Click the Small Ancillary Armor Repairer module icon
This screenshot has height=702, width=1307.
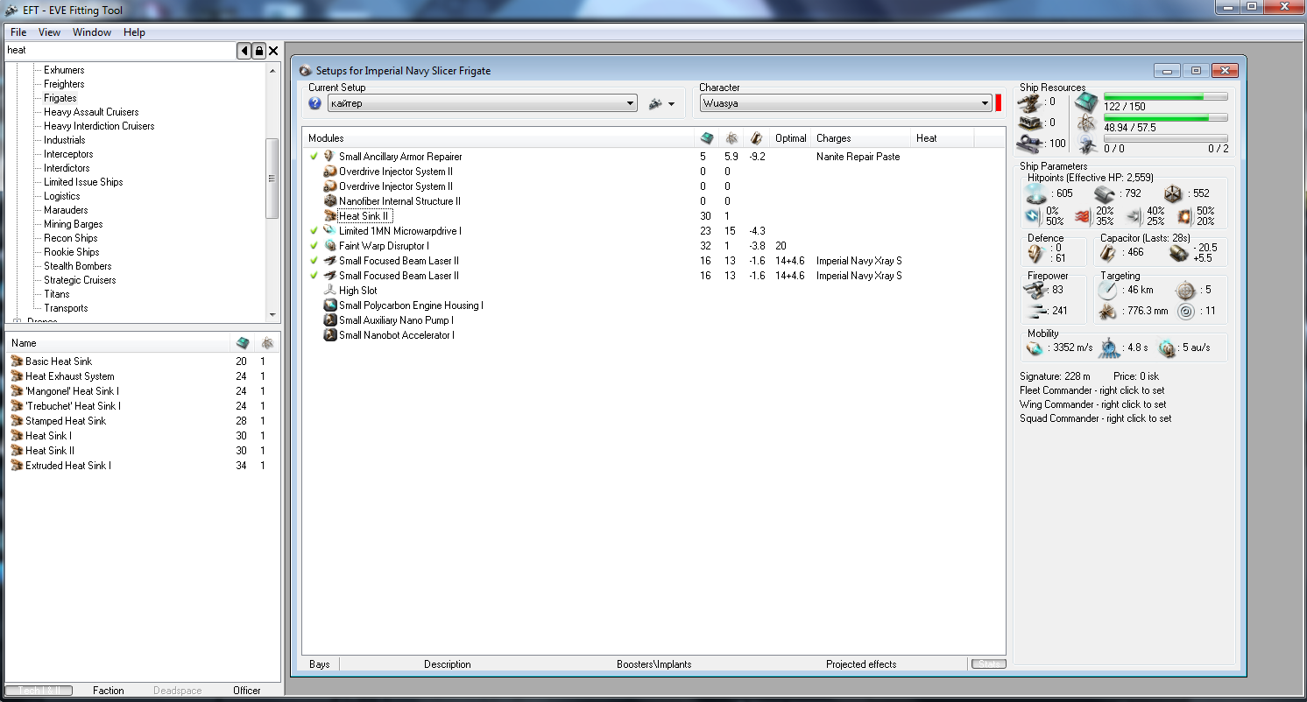click(330, 157)
